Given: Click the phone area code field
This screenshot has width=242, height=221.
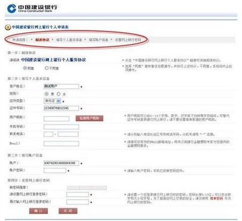Looking at the screenshot, I should pyautogui.click(x=48, y=134).
